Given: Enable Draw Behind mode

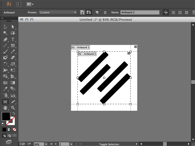Looking at the screenshot, I should point(9,135).
